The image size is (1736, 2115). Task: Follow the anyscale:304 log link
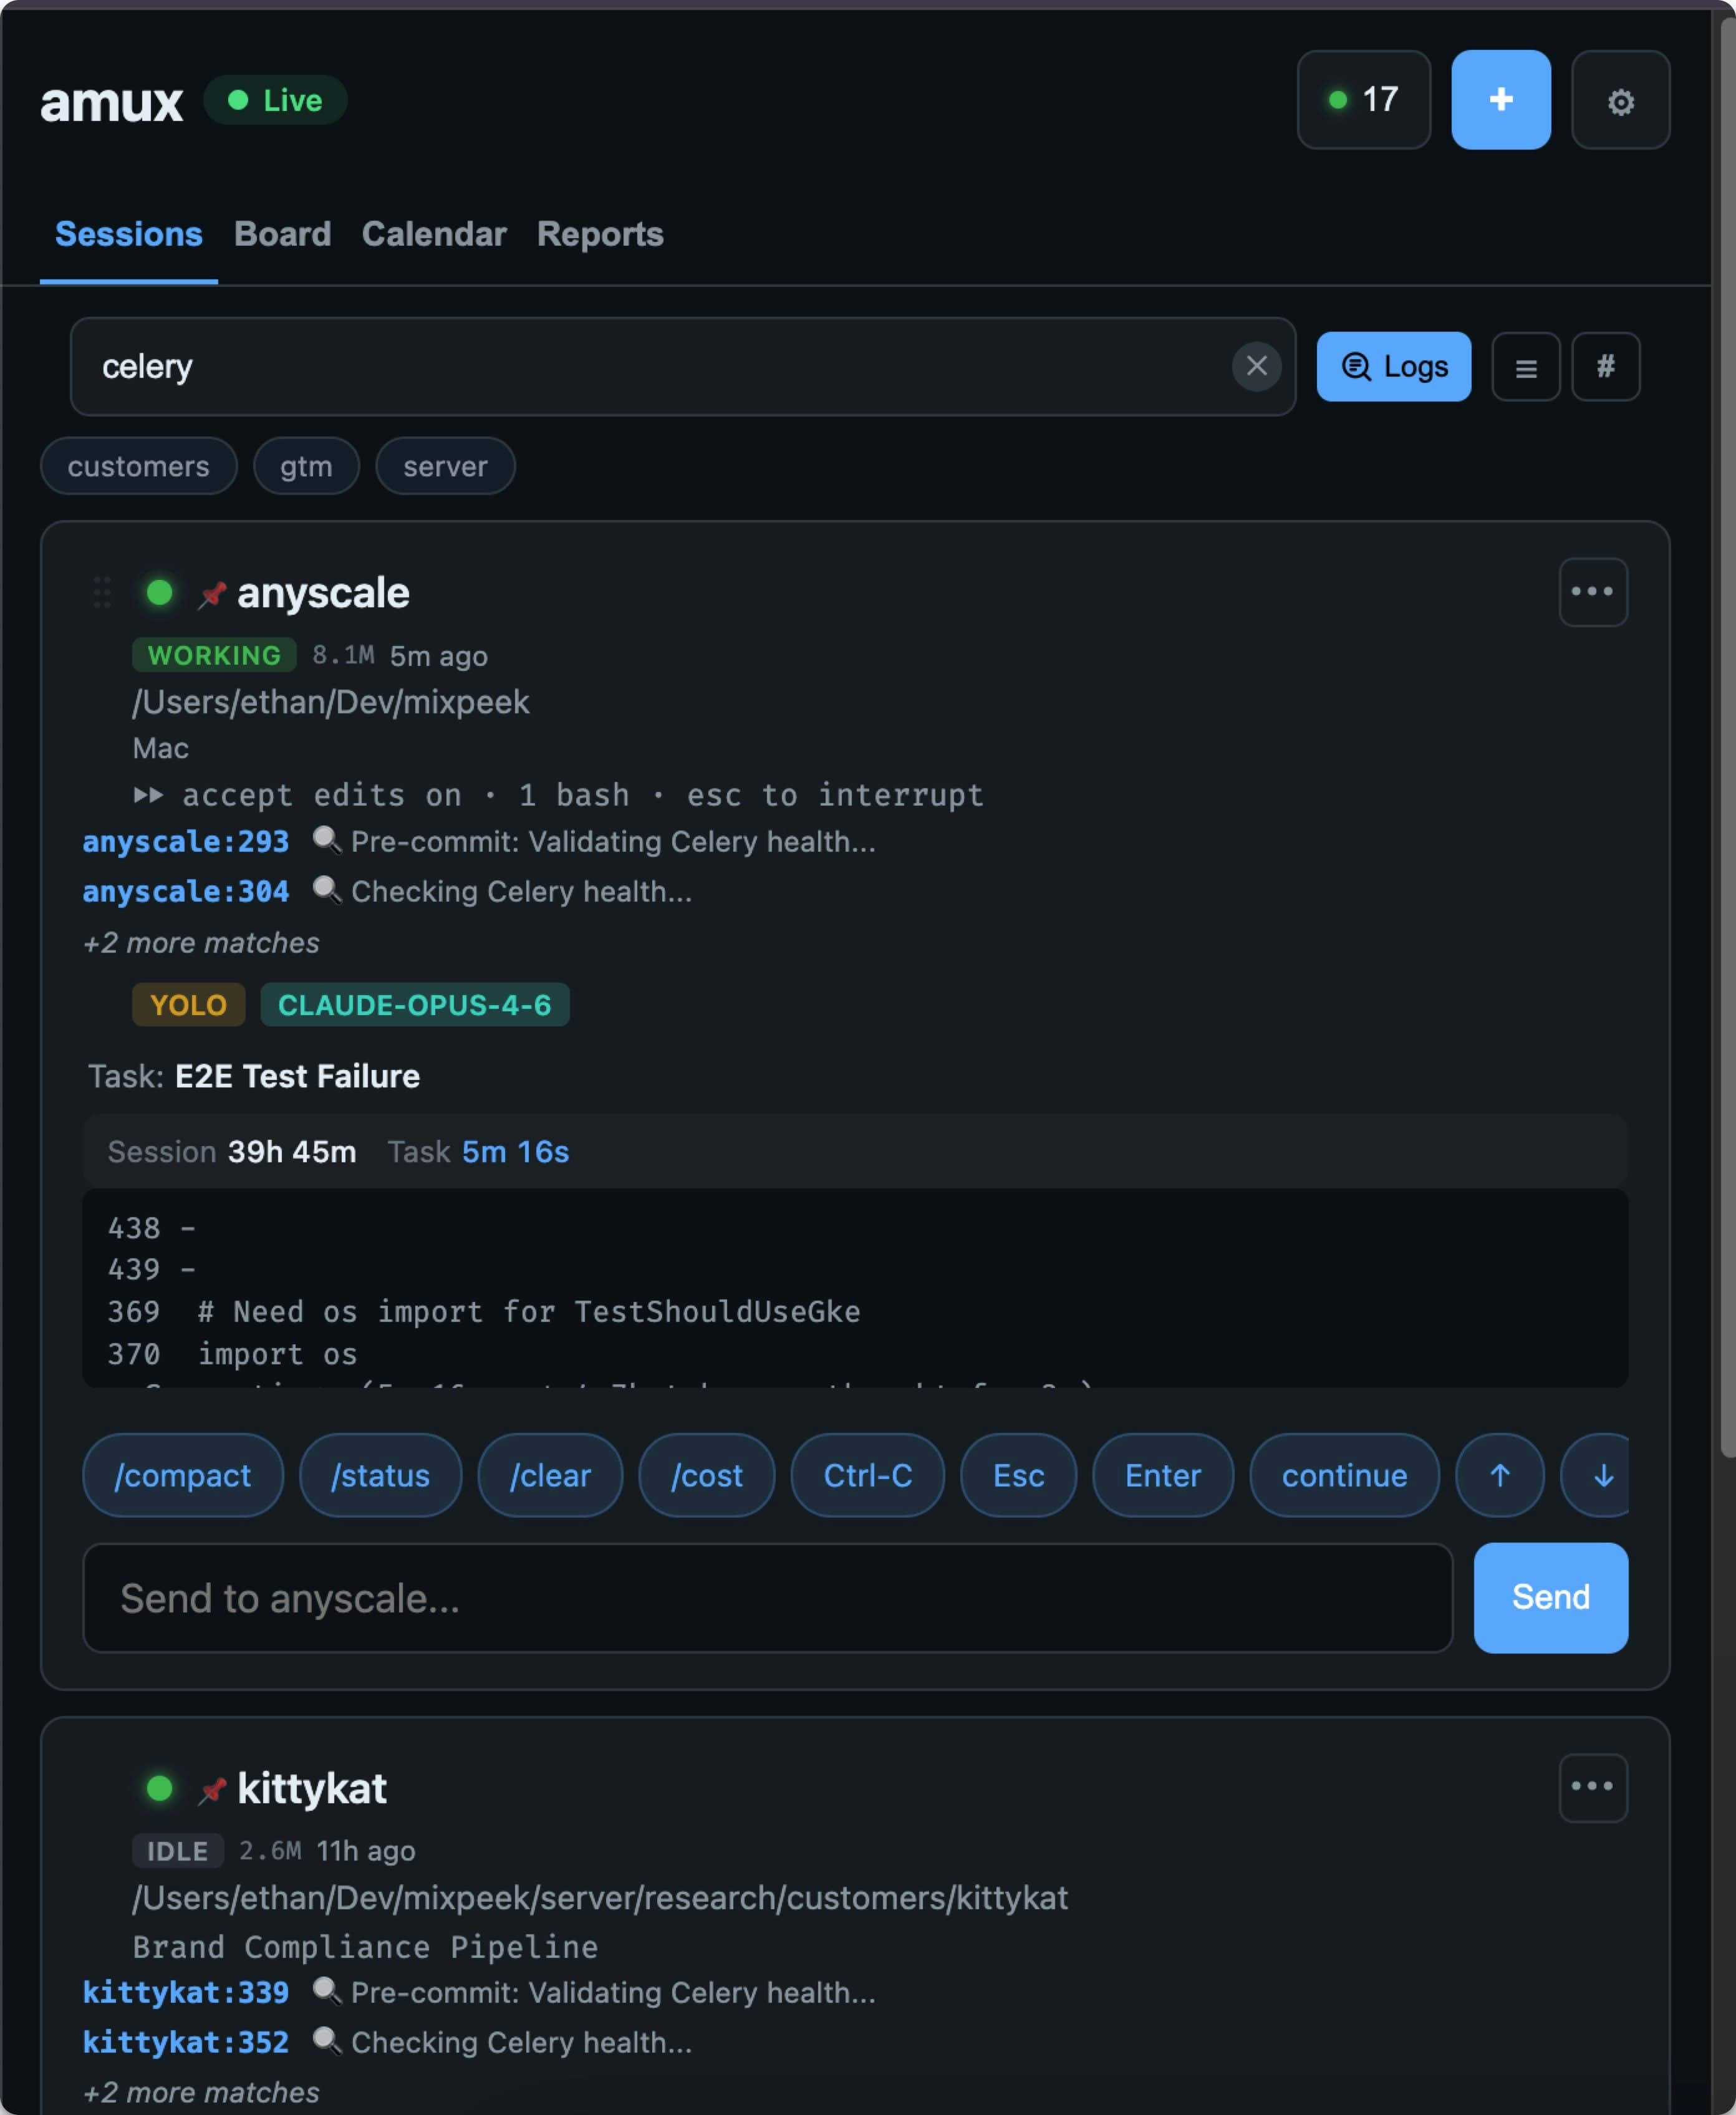185,891
